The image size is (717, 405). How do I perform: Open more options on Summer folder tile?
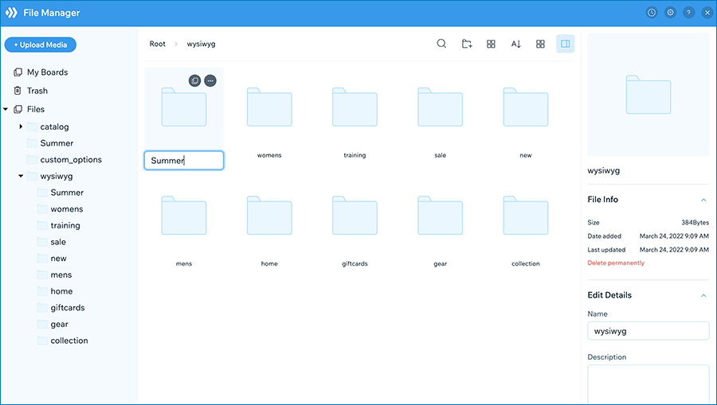pos(210,81)
